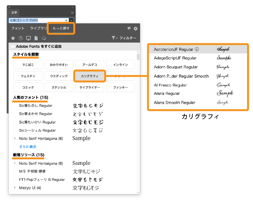Open the フィルター filter dropdown
The height and width of the screenshot is (203, 253).
click(x=124, y=38)
